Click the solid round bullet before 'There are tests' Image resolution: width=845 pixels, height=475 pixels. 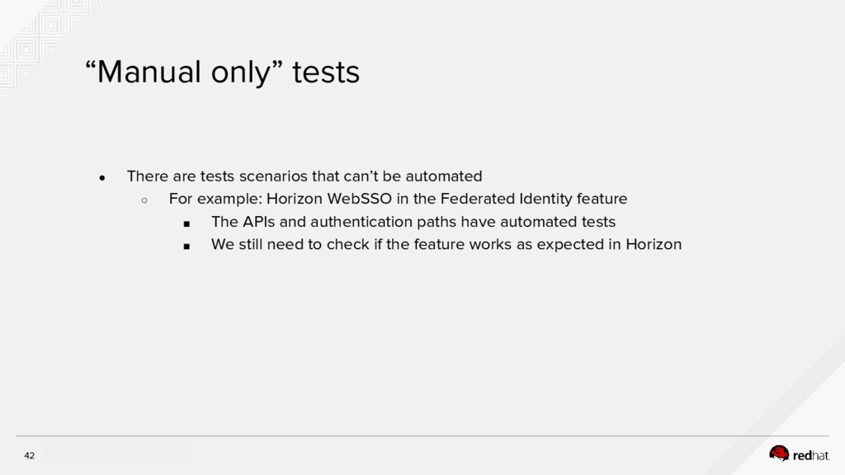(101, 178)
